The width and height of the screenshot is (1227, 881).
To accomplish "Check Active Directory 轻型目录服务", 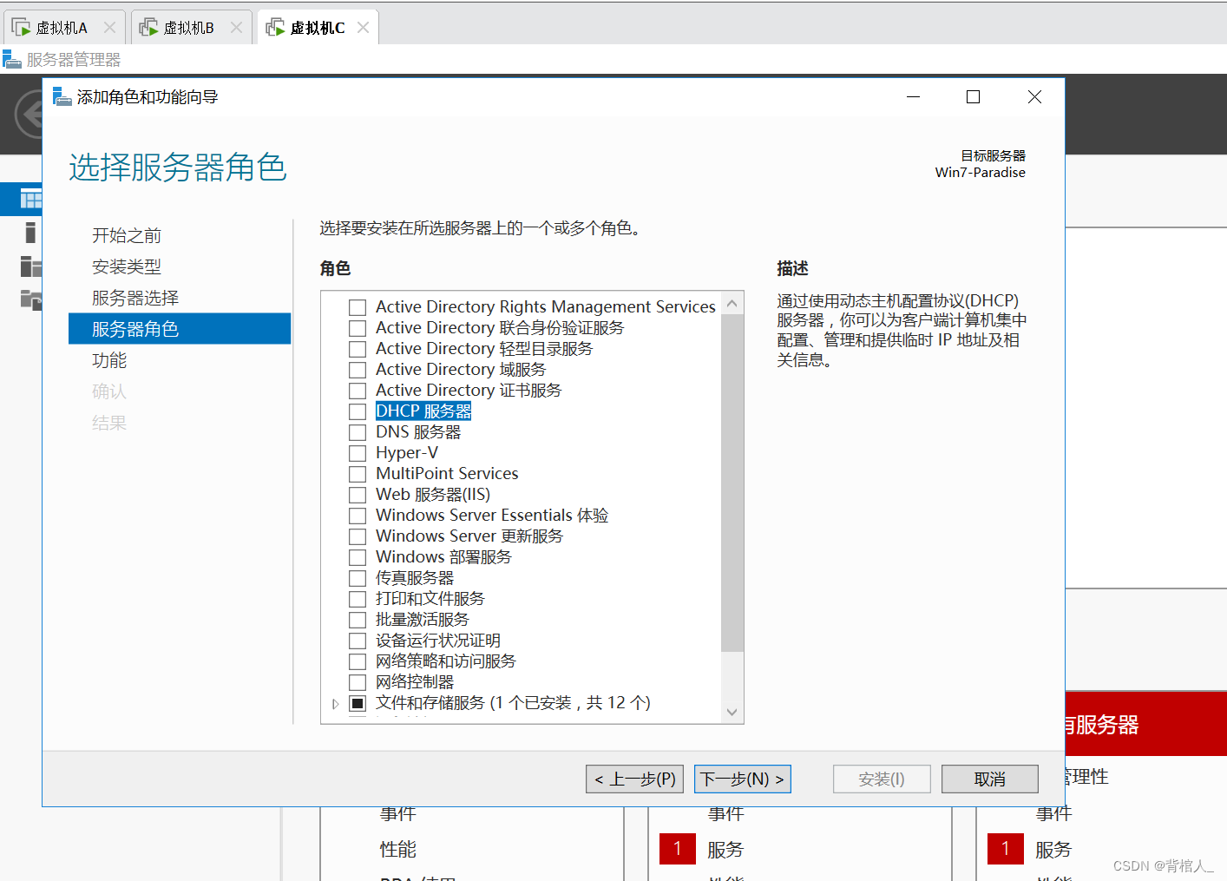I will [x=358, y=349].
